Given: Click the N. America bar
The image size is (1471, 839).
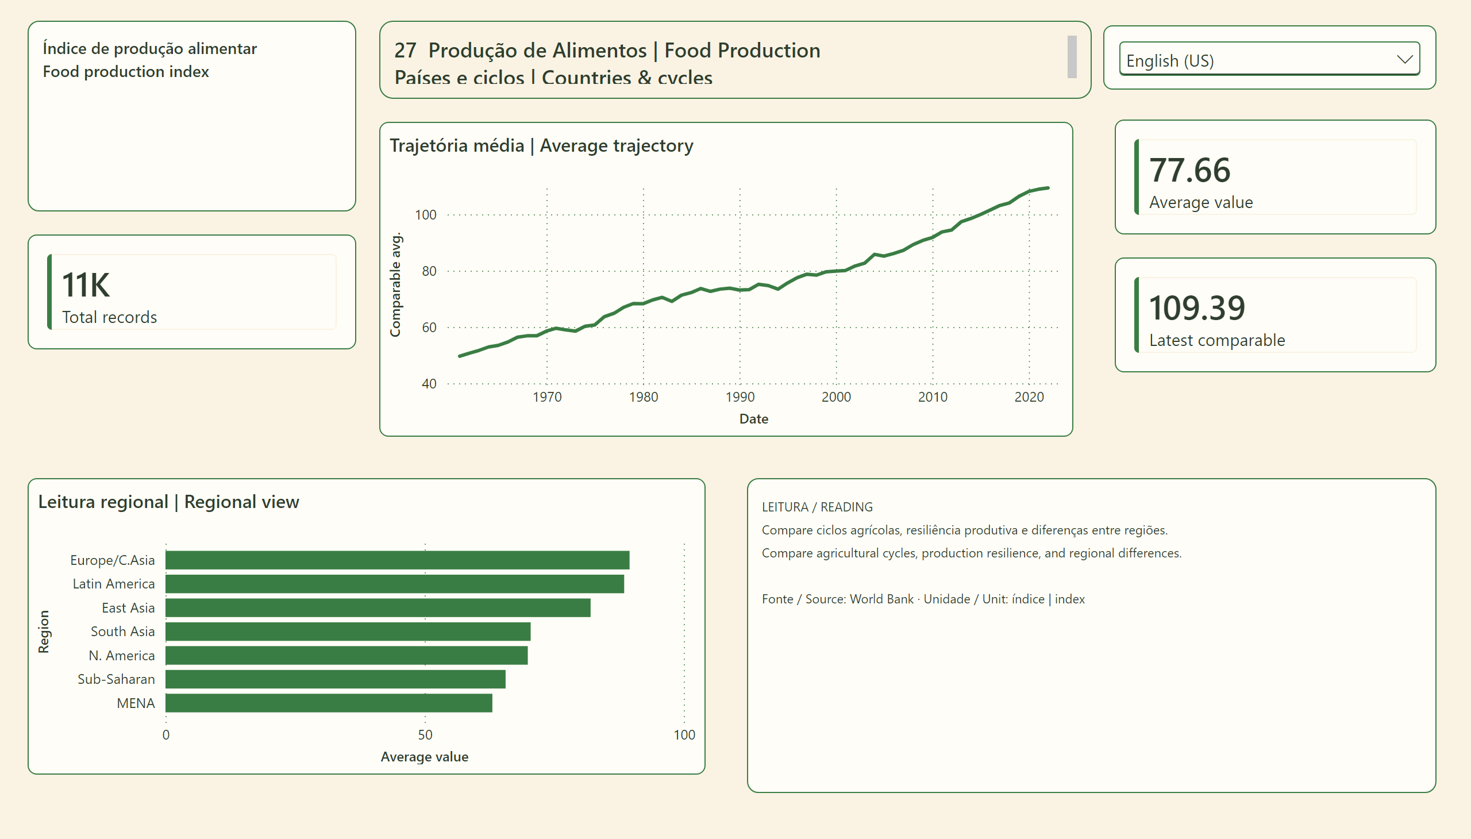Looking at the screenshot, I should (347, 656).
